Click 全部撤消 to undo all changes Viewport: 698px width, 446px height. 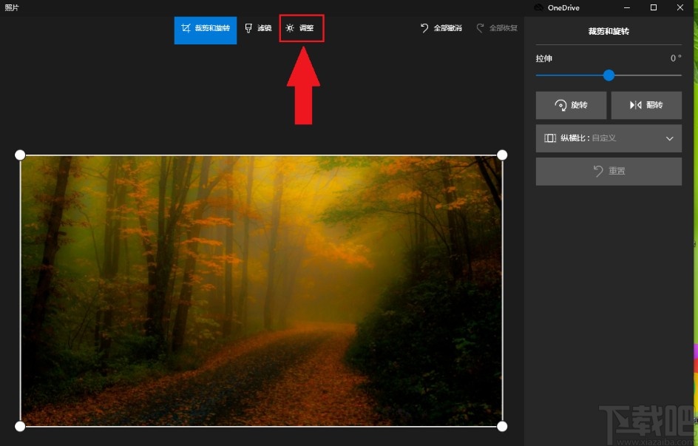(x=441, y=28)
